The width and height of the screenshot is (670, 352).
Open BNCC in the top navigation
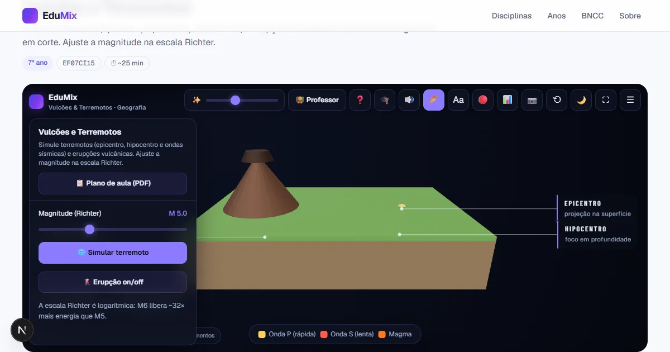click(592, 16)
